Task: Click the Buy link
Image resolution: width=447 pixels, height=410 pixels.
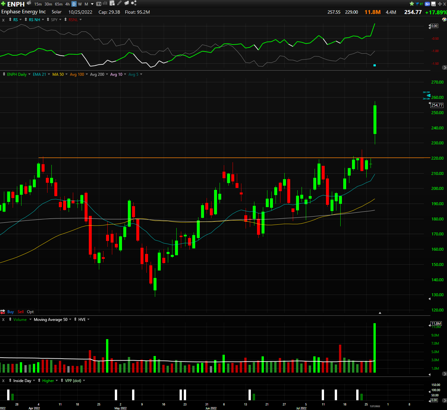Action: pyautogui.click(x=11, y=312)
